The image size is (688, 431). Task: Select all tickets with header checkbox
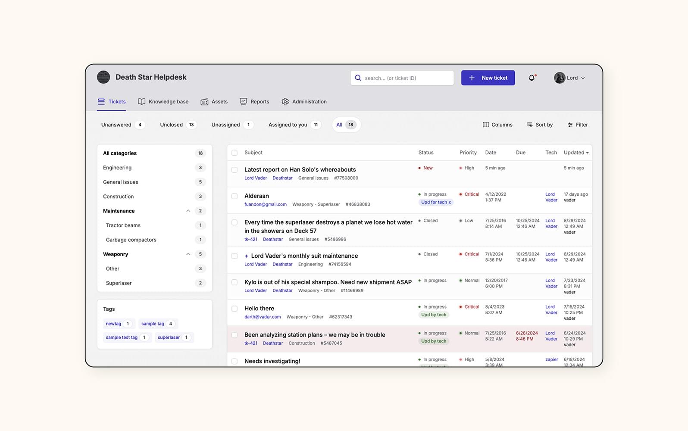point(235,153)
